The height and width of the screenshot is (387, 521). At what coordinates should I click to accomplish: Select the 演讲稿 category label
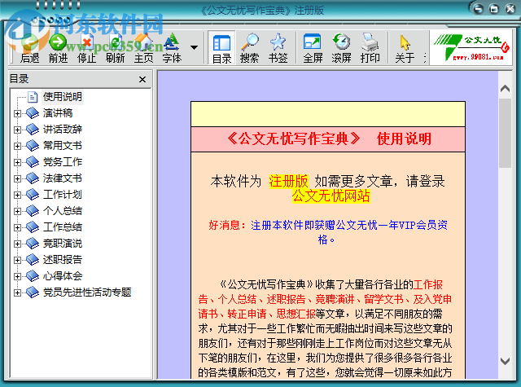[58, 113]
